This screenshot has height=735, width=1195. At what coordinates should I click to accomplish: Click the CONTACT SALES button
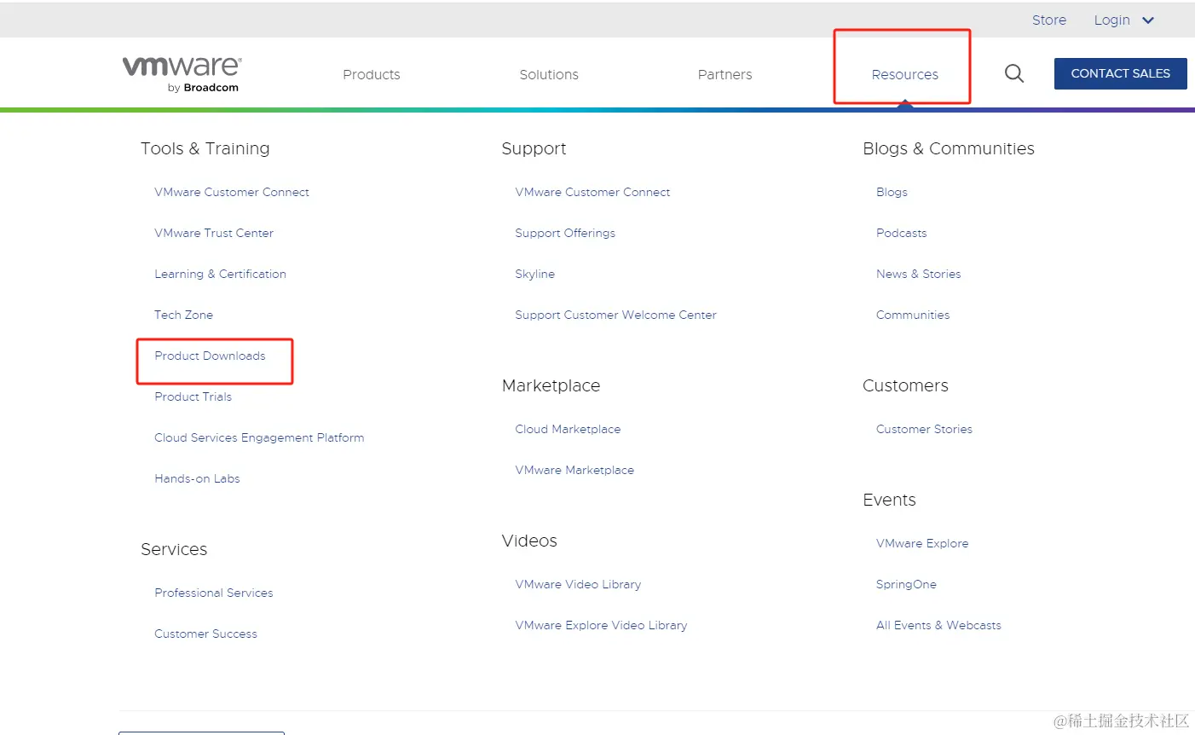pos(1120,73)
